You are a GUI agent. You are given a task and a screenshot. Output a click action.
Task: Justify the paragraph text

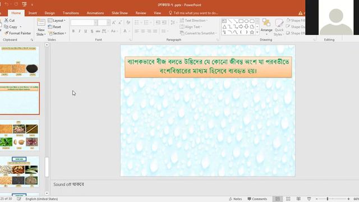coord(155,31)
